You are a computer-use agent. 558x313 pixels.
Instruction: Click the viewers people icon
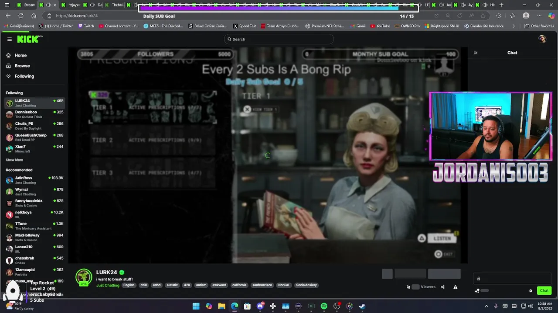click(x=408, y=287)
